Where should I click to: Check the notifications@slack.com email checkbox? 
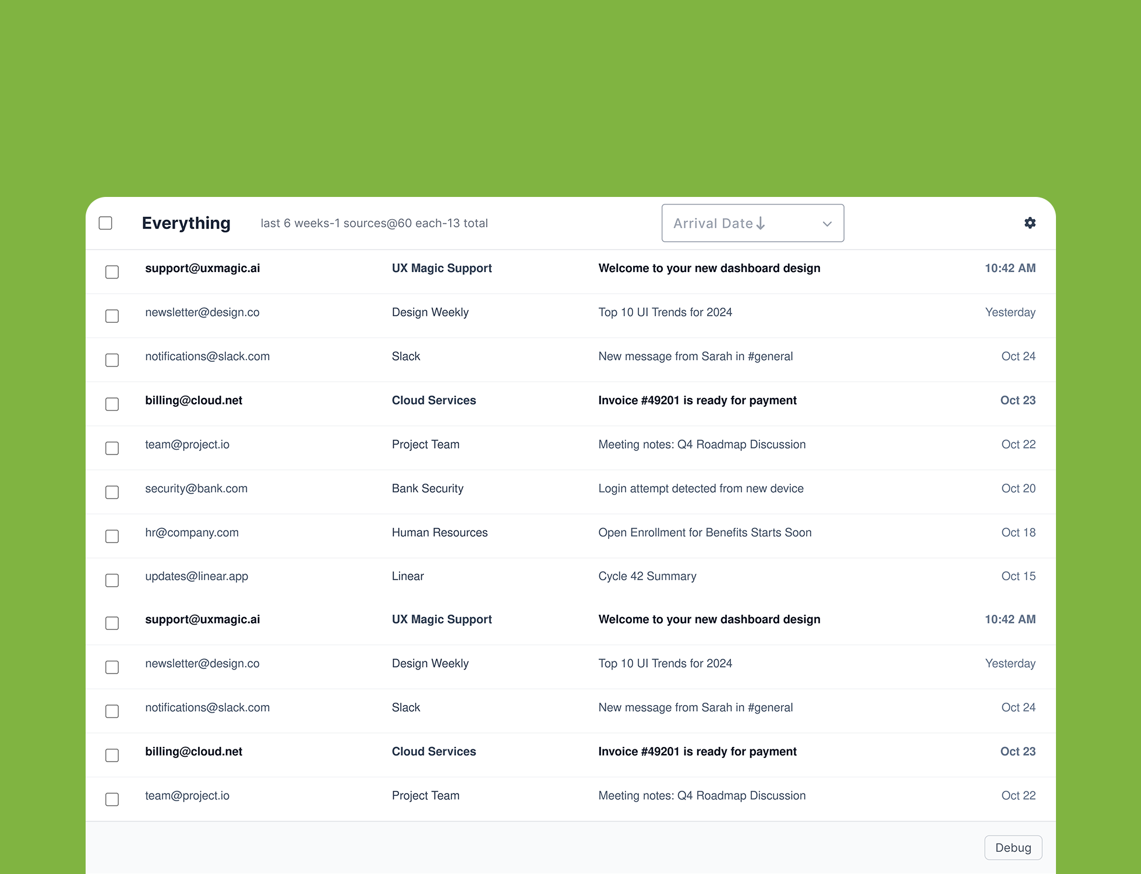[112, 360]
